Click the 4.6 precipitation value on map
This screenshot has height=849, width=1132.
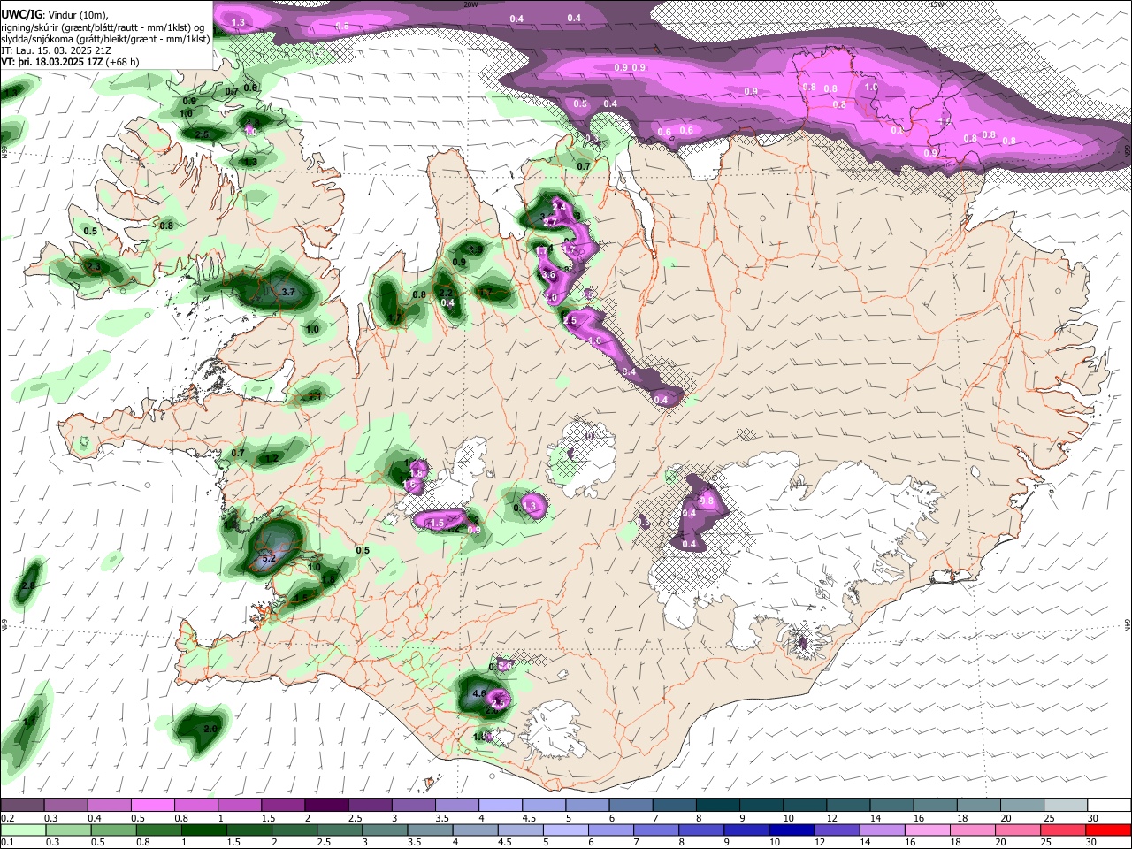pyautogui.click(x=480, y=693)
